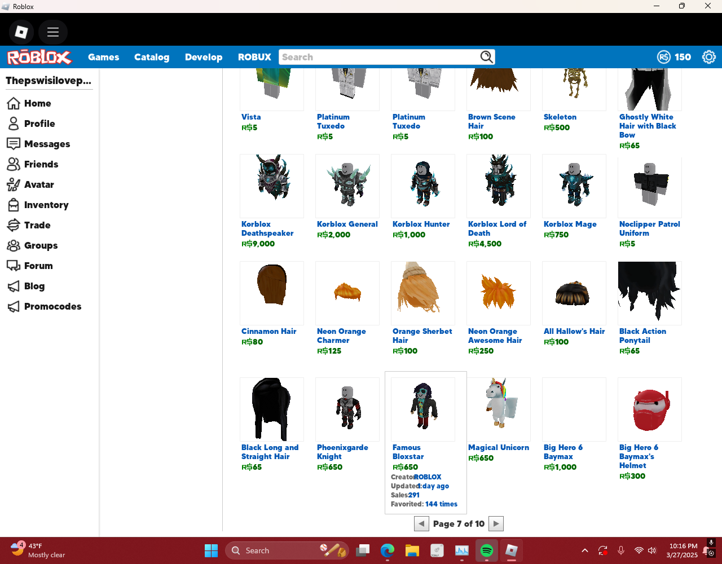722x564 pixels.
Task: Open the Games tab
Action: (103, 57)
